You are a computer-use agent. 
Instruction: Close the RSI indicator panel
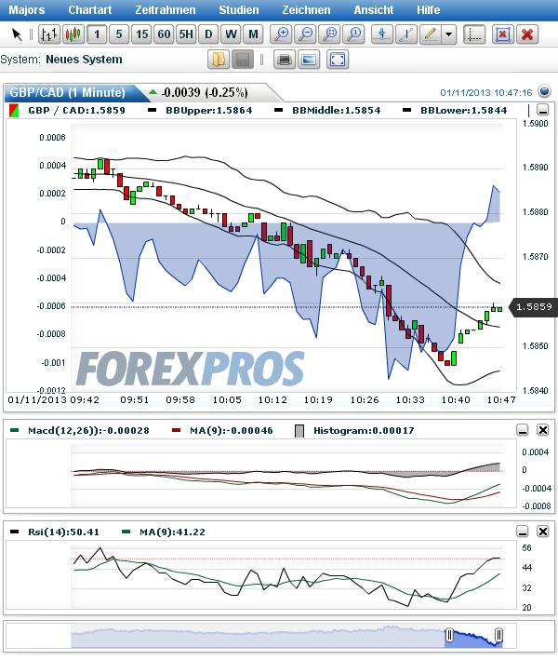coord(543,532)
